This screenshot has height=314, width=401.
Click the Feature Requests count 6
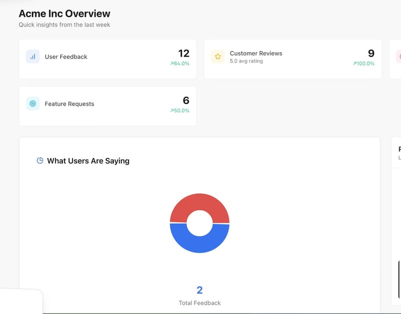click(x=186, y=100)
